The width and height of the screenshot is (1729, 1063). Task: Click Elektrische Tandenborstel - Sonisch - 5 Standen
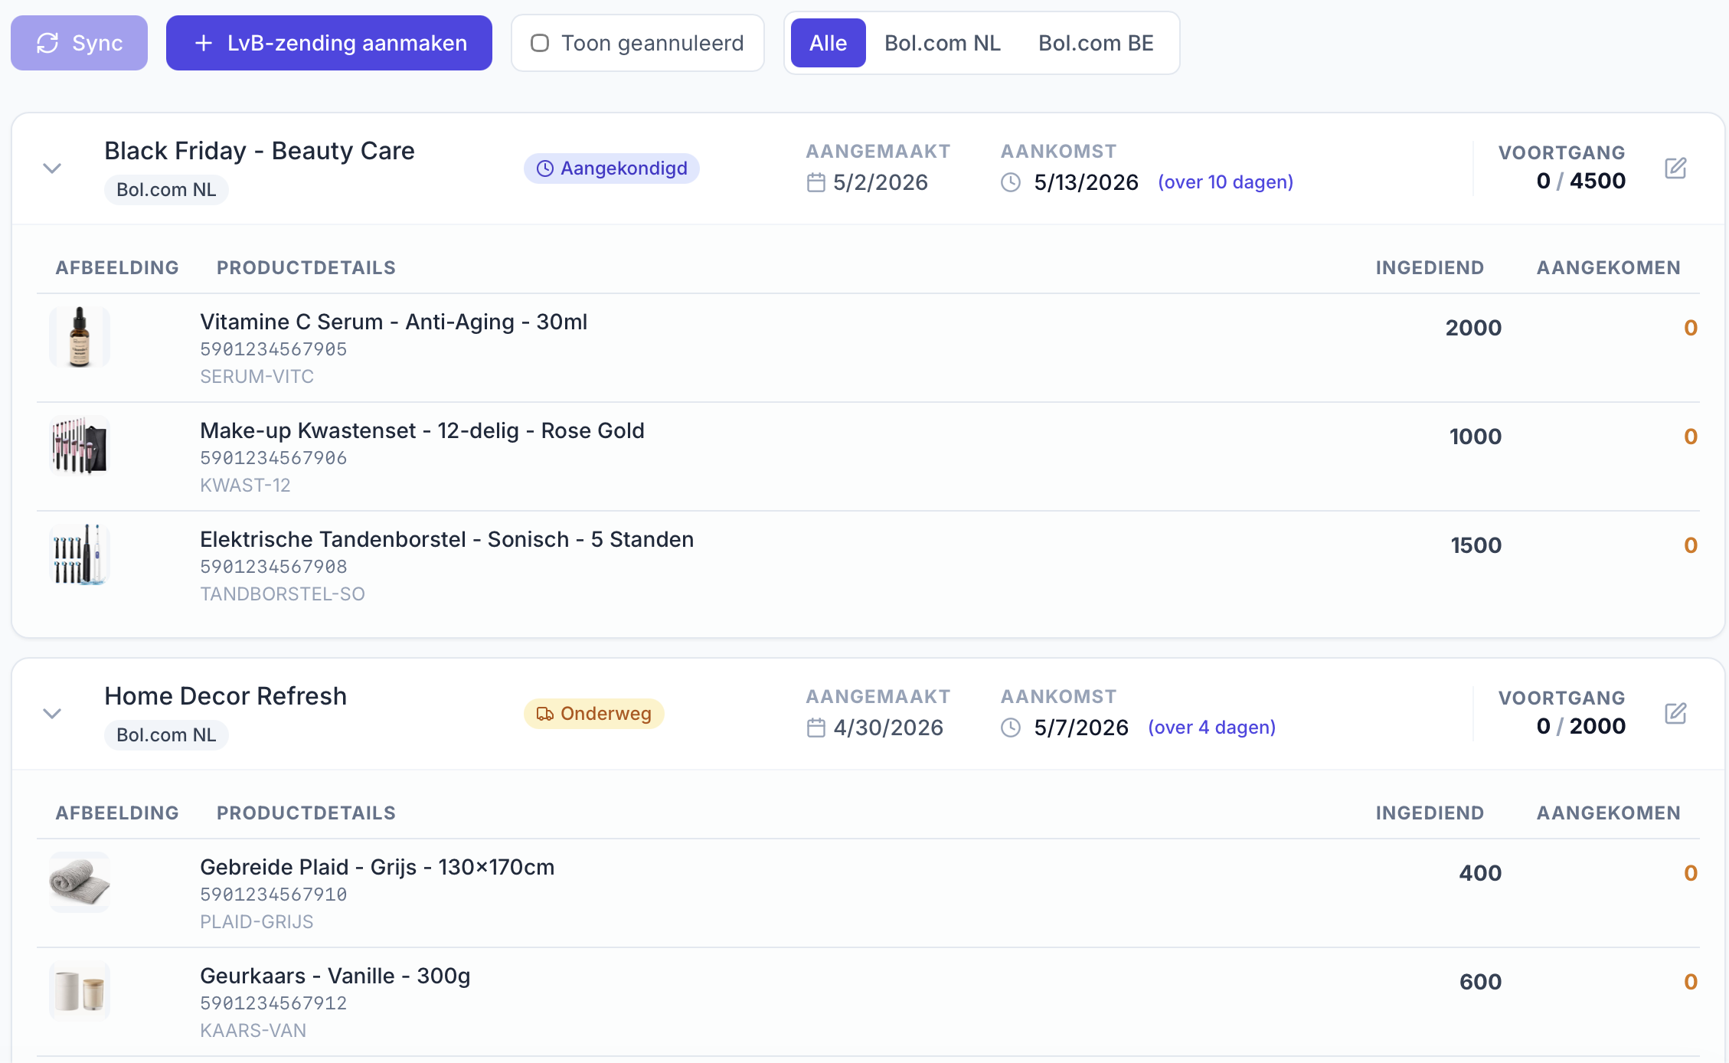[x=447, y=539]
